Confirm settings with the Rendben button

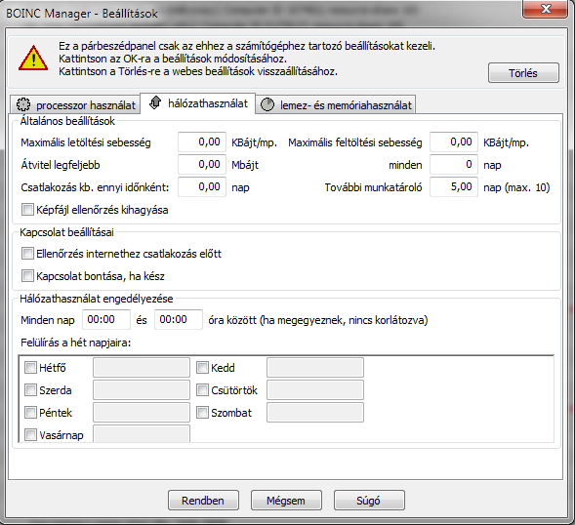point(203,501)
